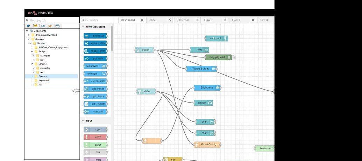This screenshot has height=161, width=362.
Task: Pick the red catch palette node
Action: tap(95, 137)
